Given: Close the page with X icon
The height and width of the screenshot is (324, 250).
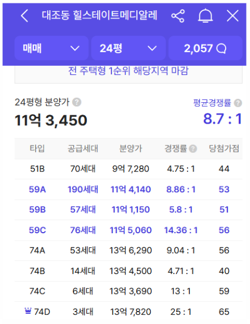Looking at the screenshot, I should [232, 16].
